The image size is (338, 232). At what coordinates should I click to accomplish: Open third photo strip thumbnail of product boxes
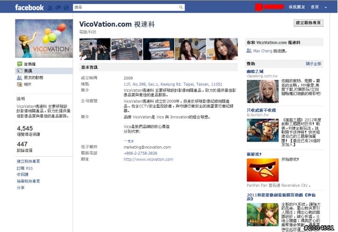pos(159,49)
